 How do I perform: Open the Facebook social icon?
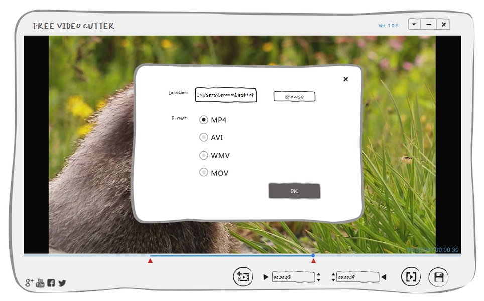click(x=51, y=283)
